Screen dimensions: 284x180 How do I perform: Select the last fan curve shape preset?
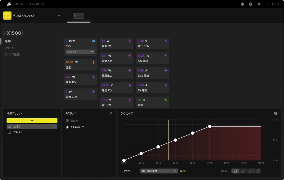257,171
